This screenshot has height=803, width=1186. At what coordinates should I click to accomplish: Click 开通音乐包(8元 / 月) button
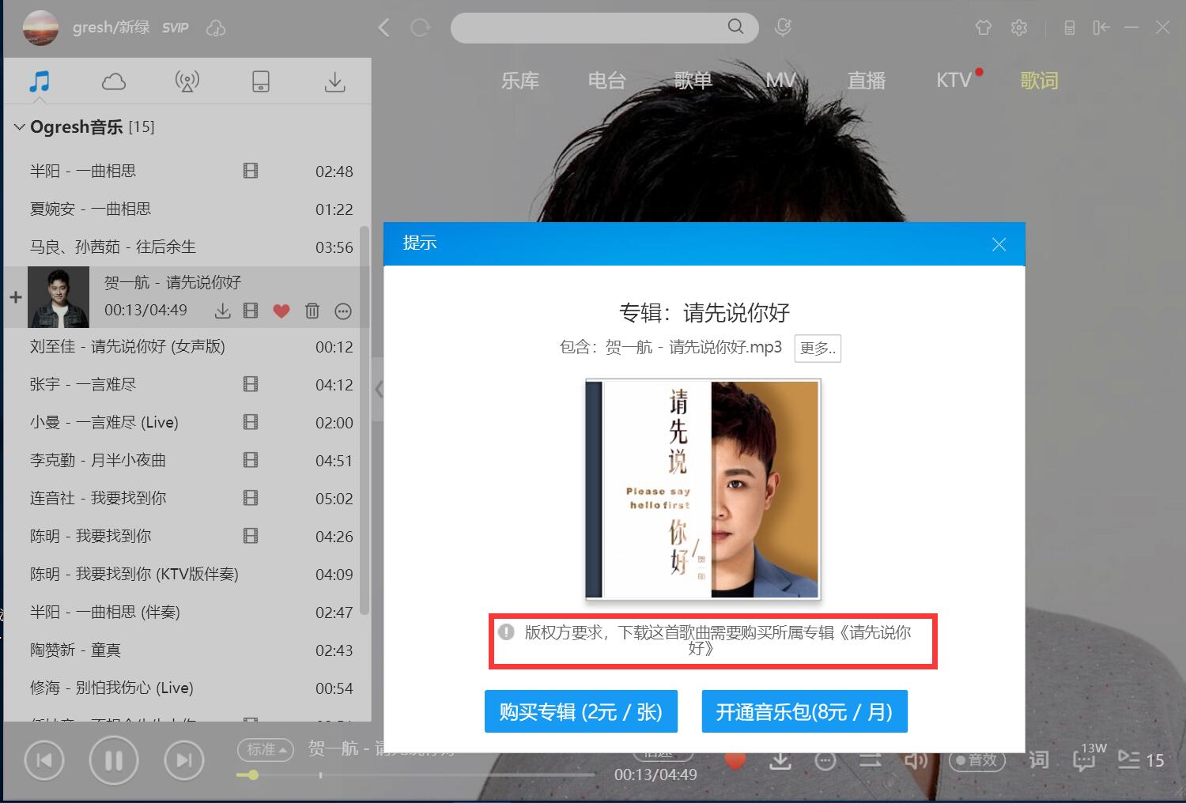point(805,711)
